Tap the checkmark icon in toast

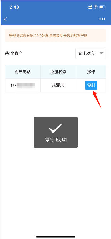[x=56, y=128]
